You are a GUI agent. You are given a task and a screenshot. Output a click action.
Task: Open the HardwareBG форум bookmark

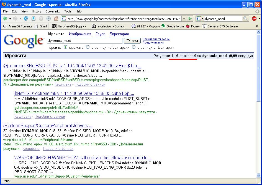click(x=71, y=26)
